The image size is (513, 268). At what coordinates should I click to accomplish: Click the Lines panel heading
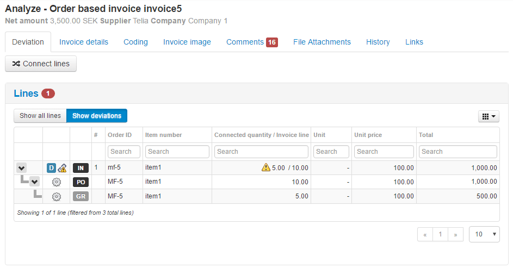pos(26,94)
